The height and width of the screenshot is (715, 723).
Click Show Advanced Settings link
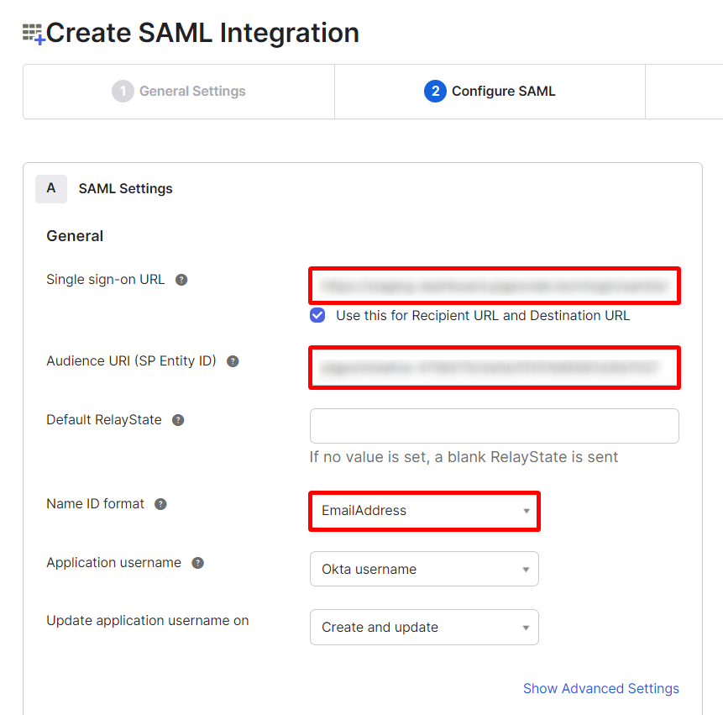click(x=600, y=688)
